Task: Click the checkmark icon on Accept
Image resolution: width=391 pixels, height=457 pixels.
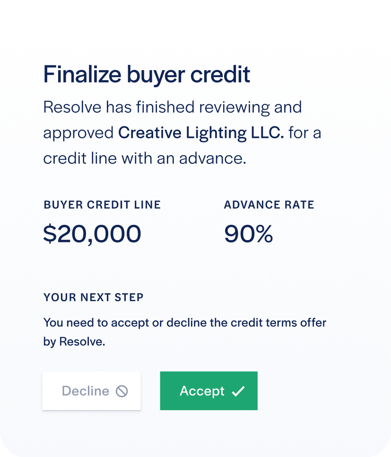Action: (x=238, y=391)
